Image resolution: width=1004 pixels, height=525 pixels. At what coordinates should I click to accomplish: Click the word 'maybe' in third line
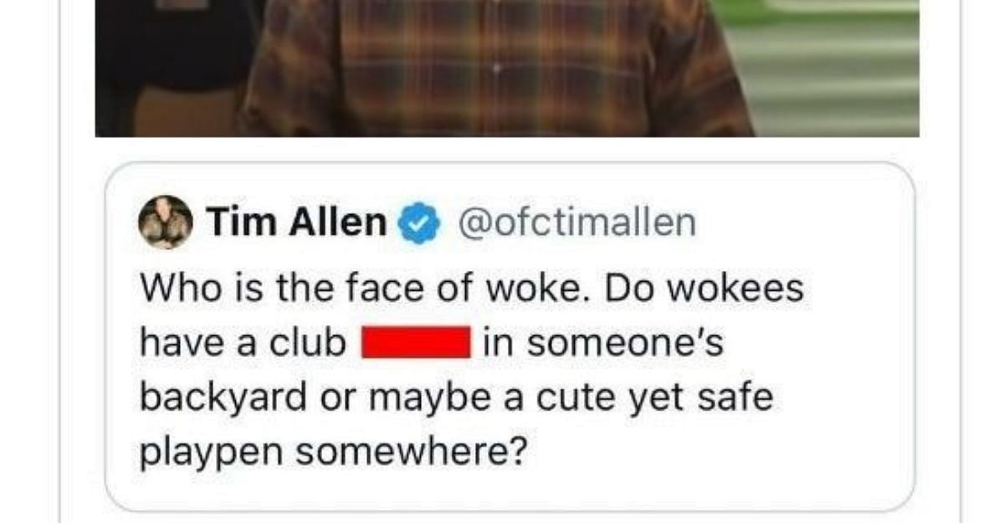(409, 400)
